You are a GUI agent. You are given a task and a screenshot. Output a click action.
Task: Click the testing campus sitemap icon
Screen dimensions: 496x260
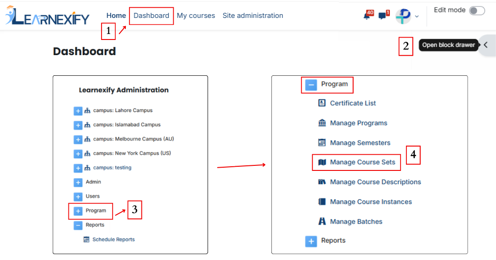coord(87,168)
